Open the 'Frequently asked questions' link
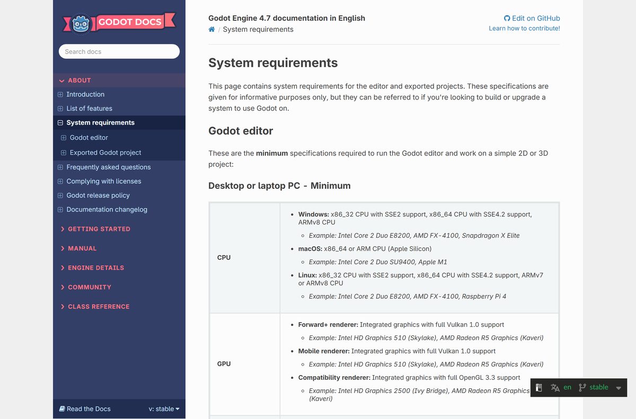 point(109,167)
